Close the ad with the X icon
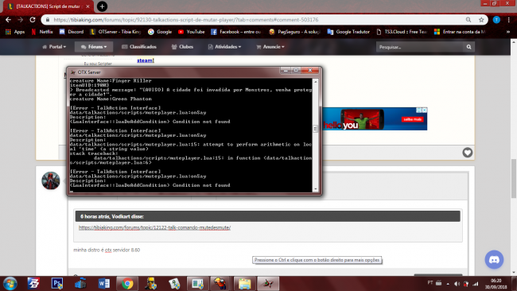The image size is (517, 291). pos(425,110)
